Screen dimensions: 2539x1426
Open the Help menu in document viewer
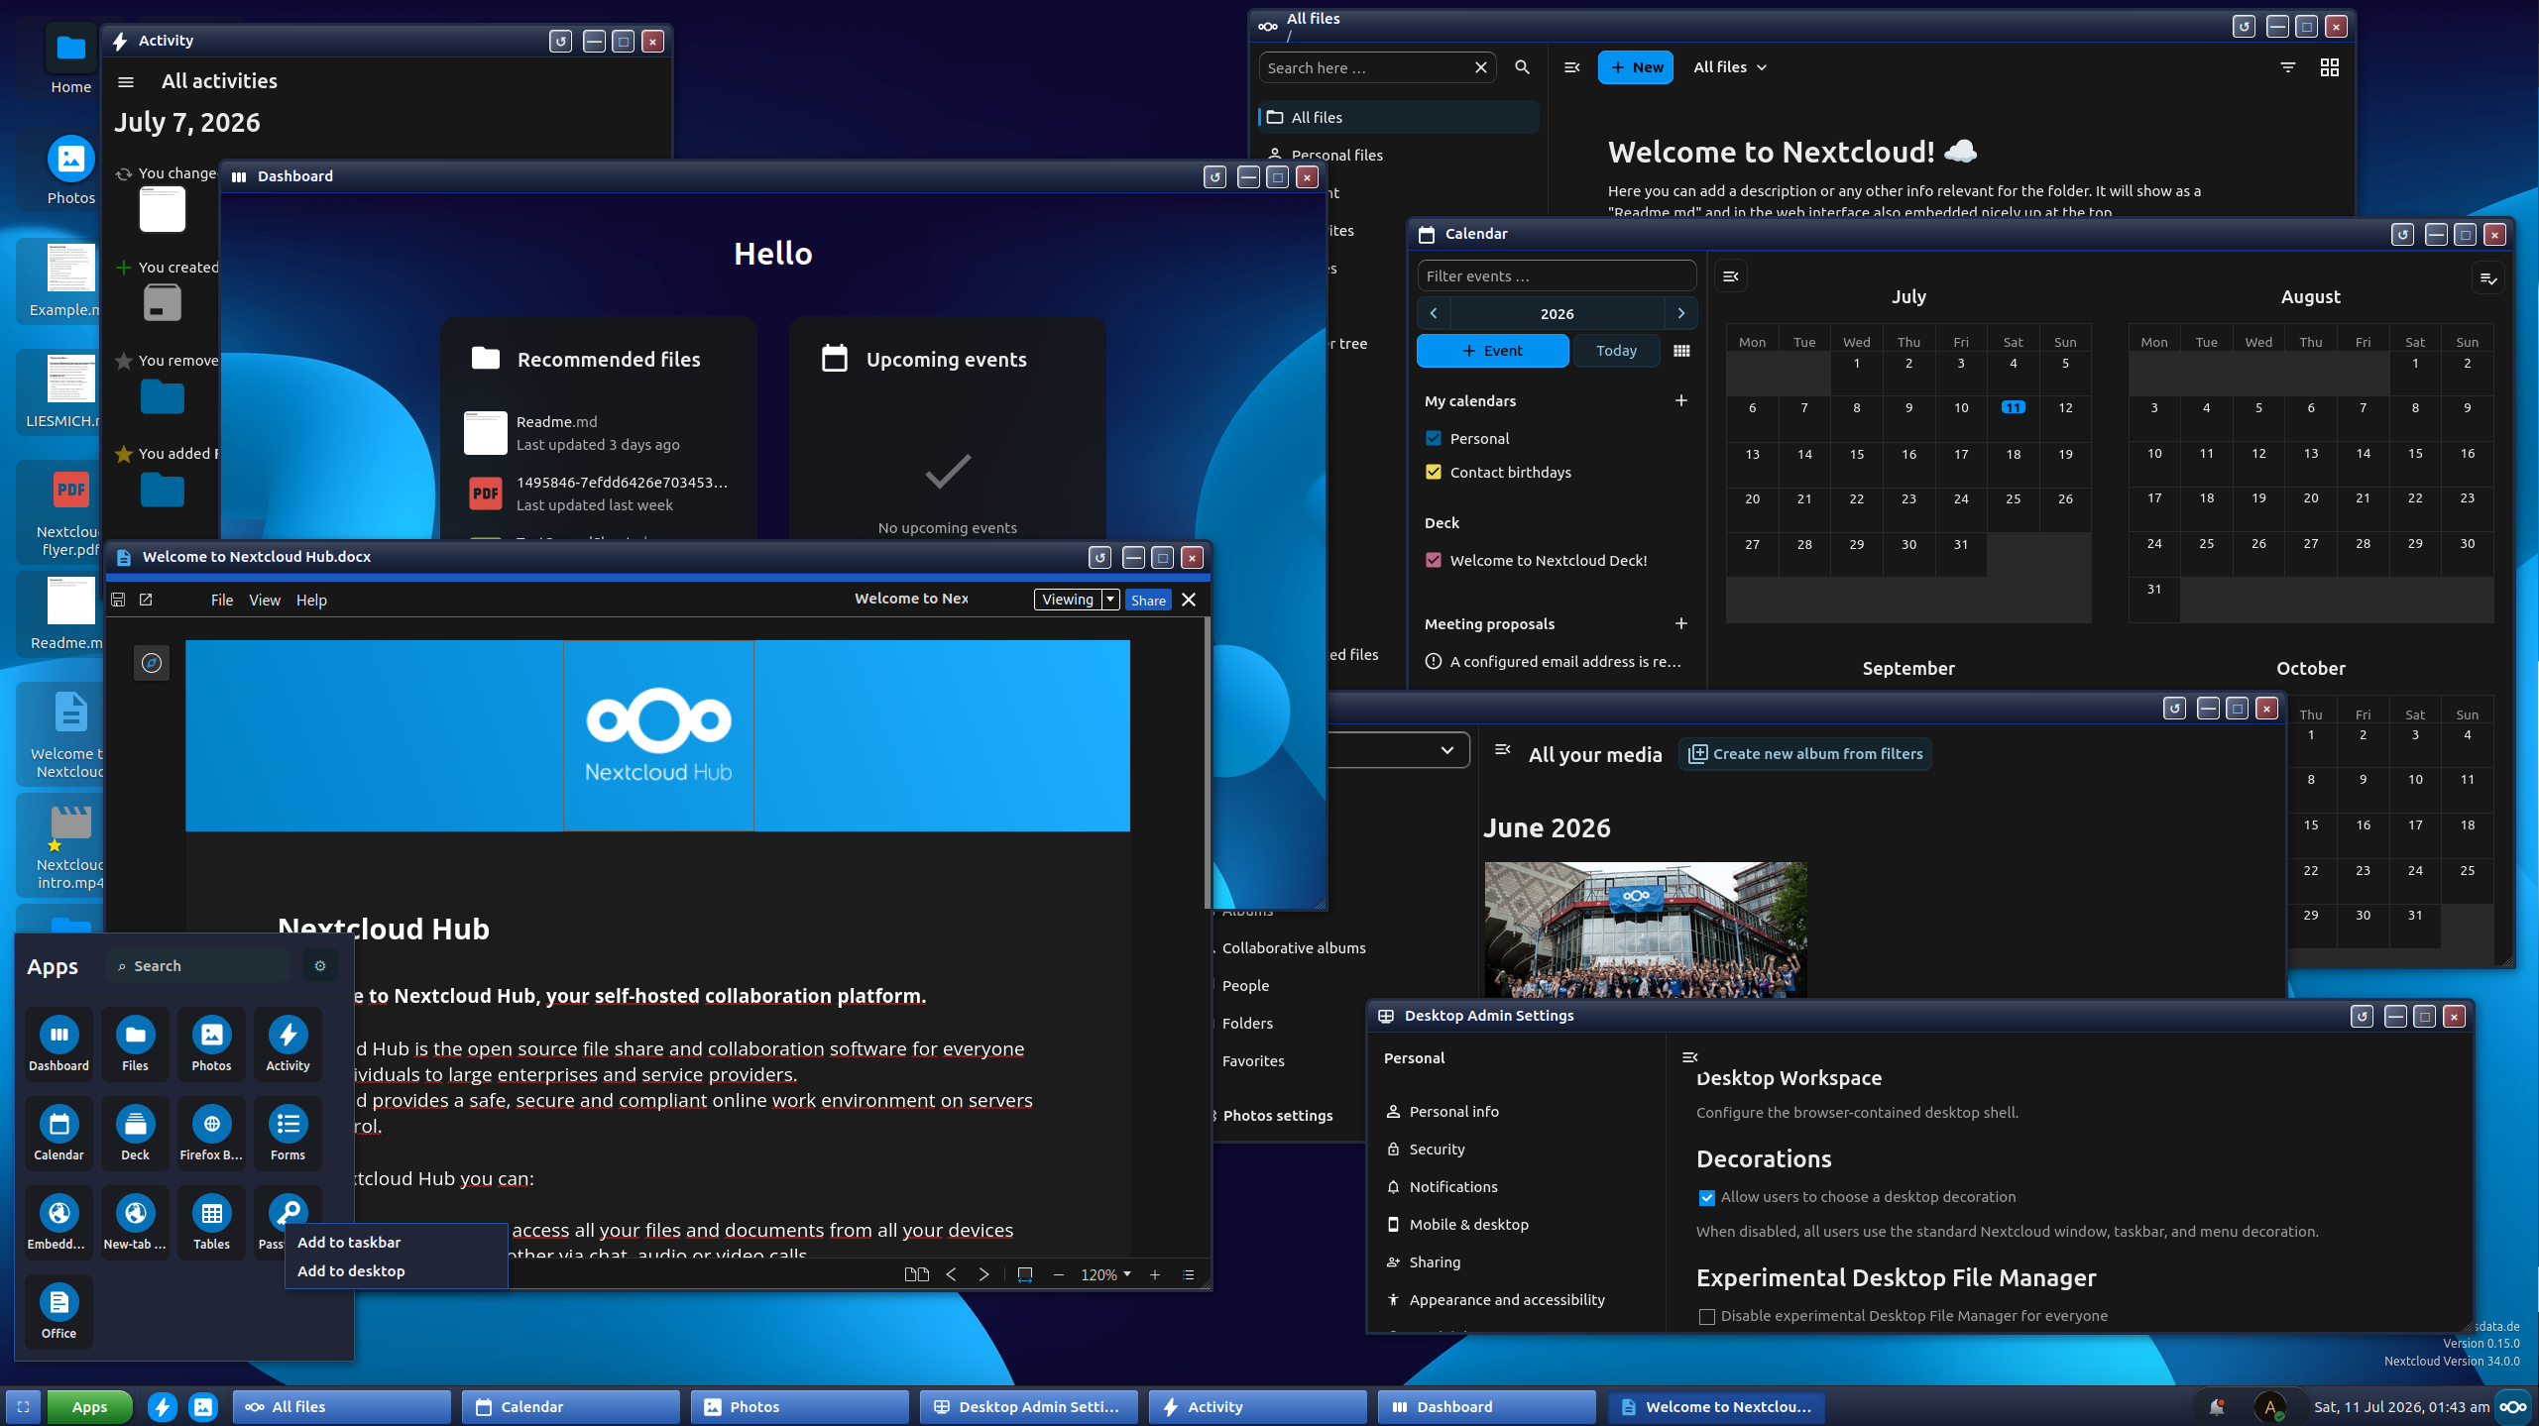311,600
